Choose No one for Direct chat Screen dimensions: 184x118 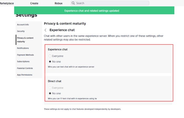coord(50,93)
